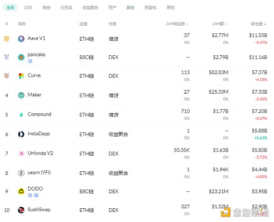The width and height of the screenshot is (274, 222).
Task: Click the round badge beside DODO's shield
Action: pos(36,195)
